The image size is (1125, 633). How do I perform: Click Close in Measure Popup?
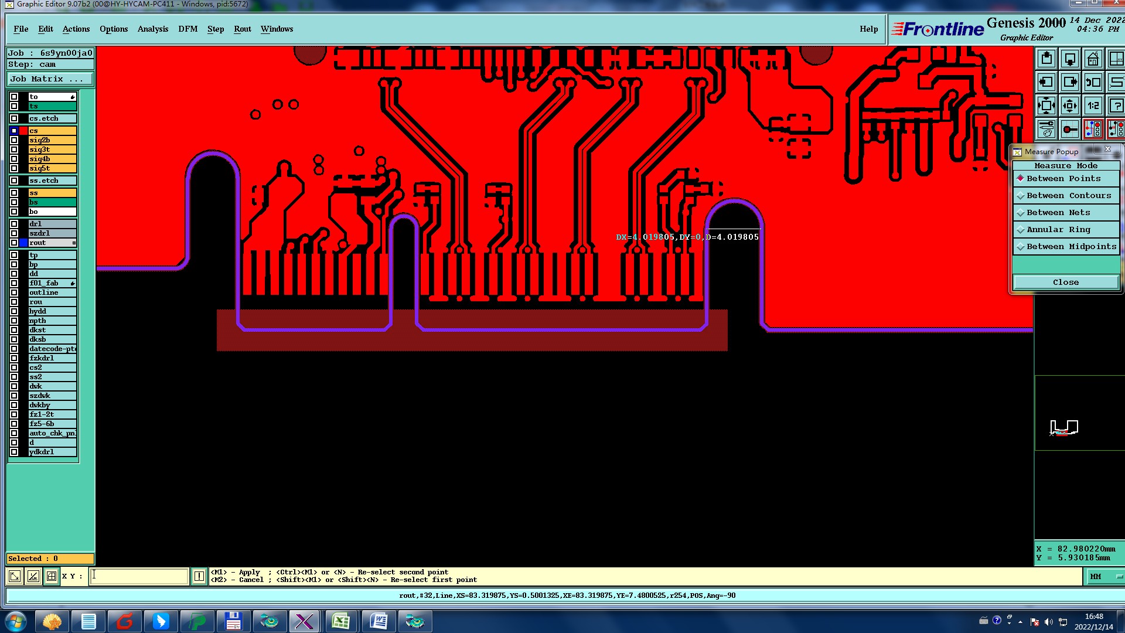coord(1065,283)
